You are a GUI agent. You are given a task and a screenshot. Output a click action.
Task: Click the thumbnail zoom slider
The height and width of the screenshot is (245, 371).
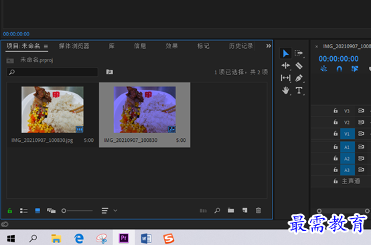click(x=77, y=210)
